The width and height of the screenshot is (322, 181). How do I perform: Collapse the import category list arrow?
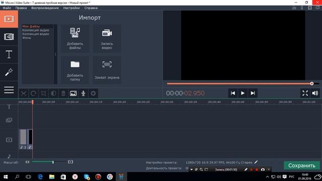click(x=55, y=54)
